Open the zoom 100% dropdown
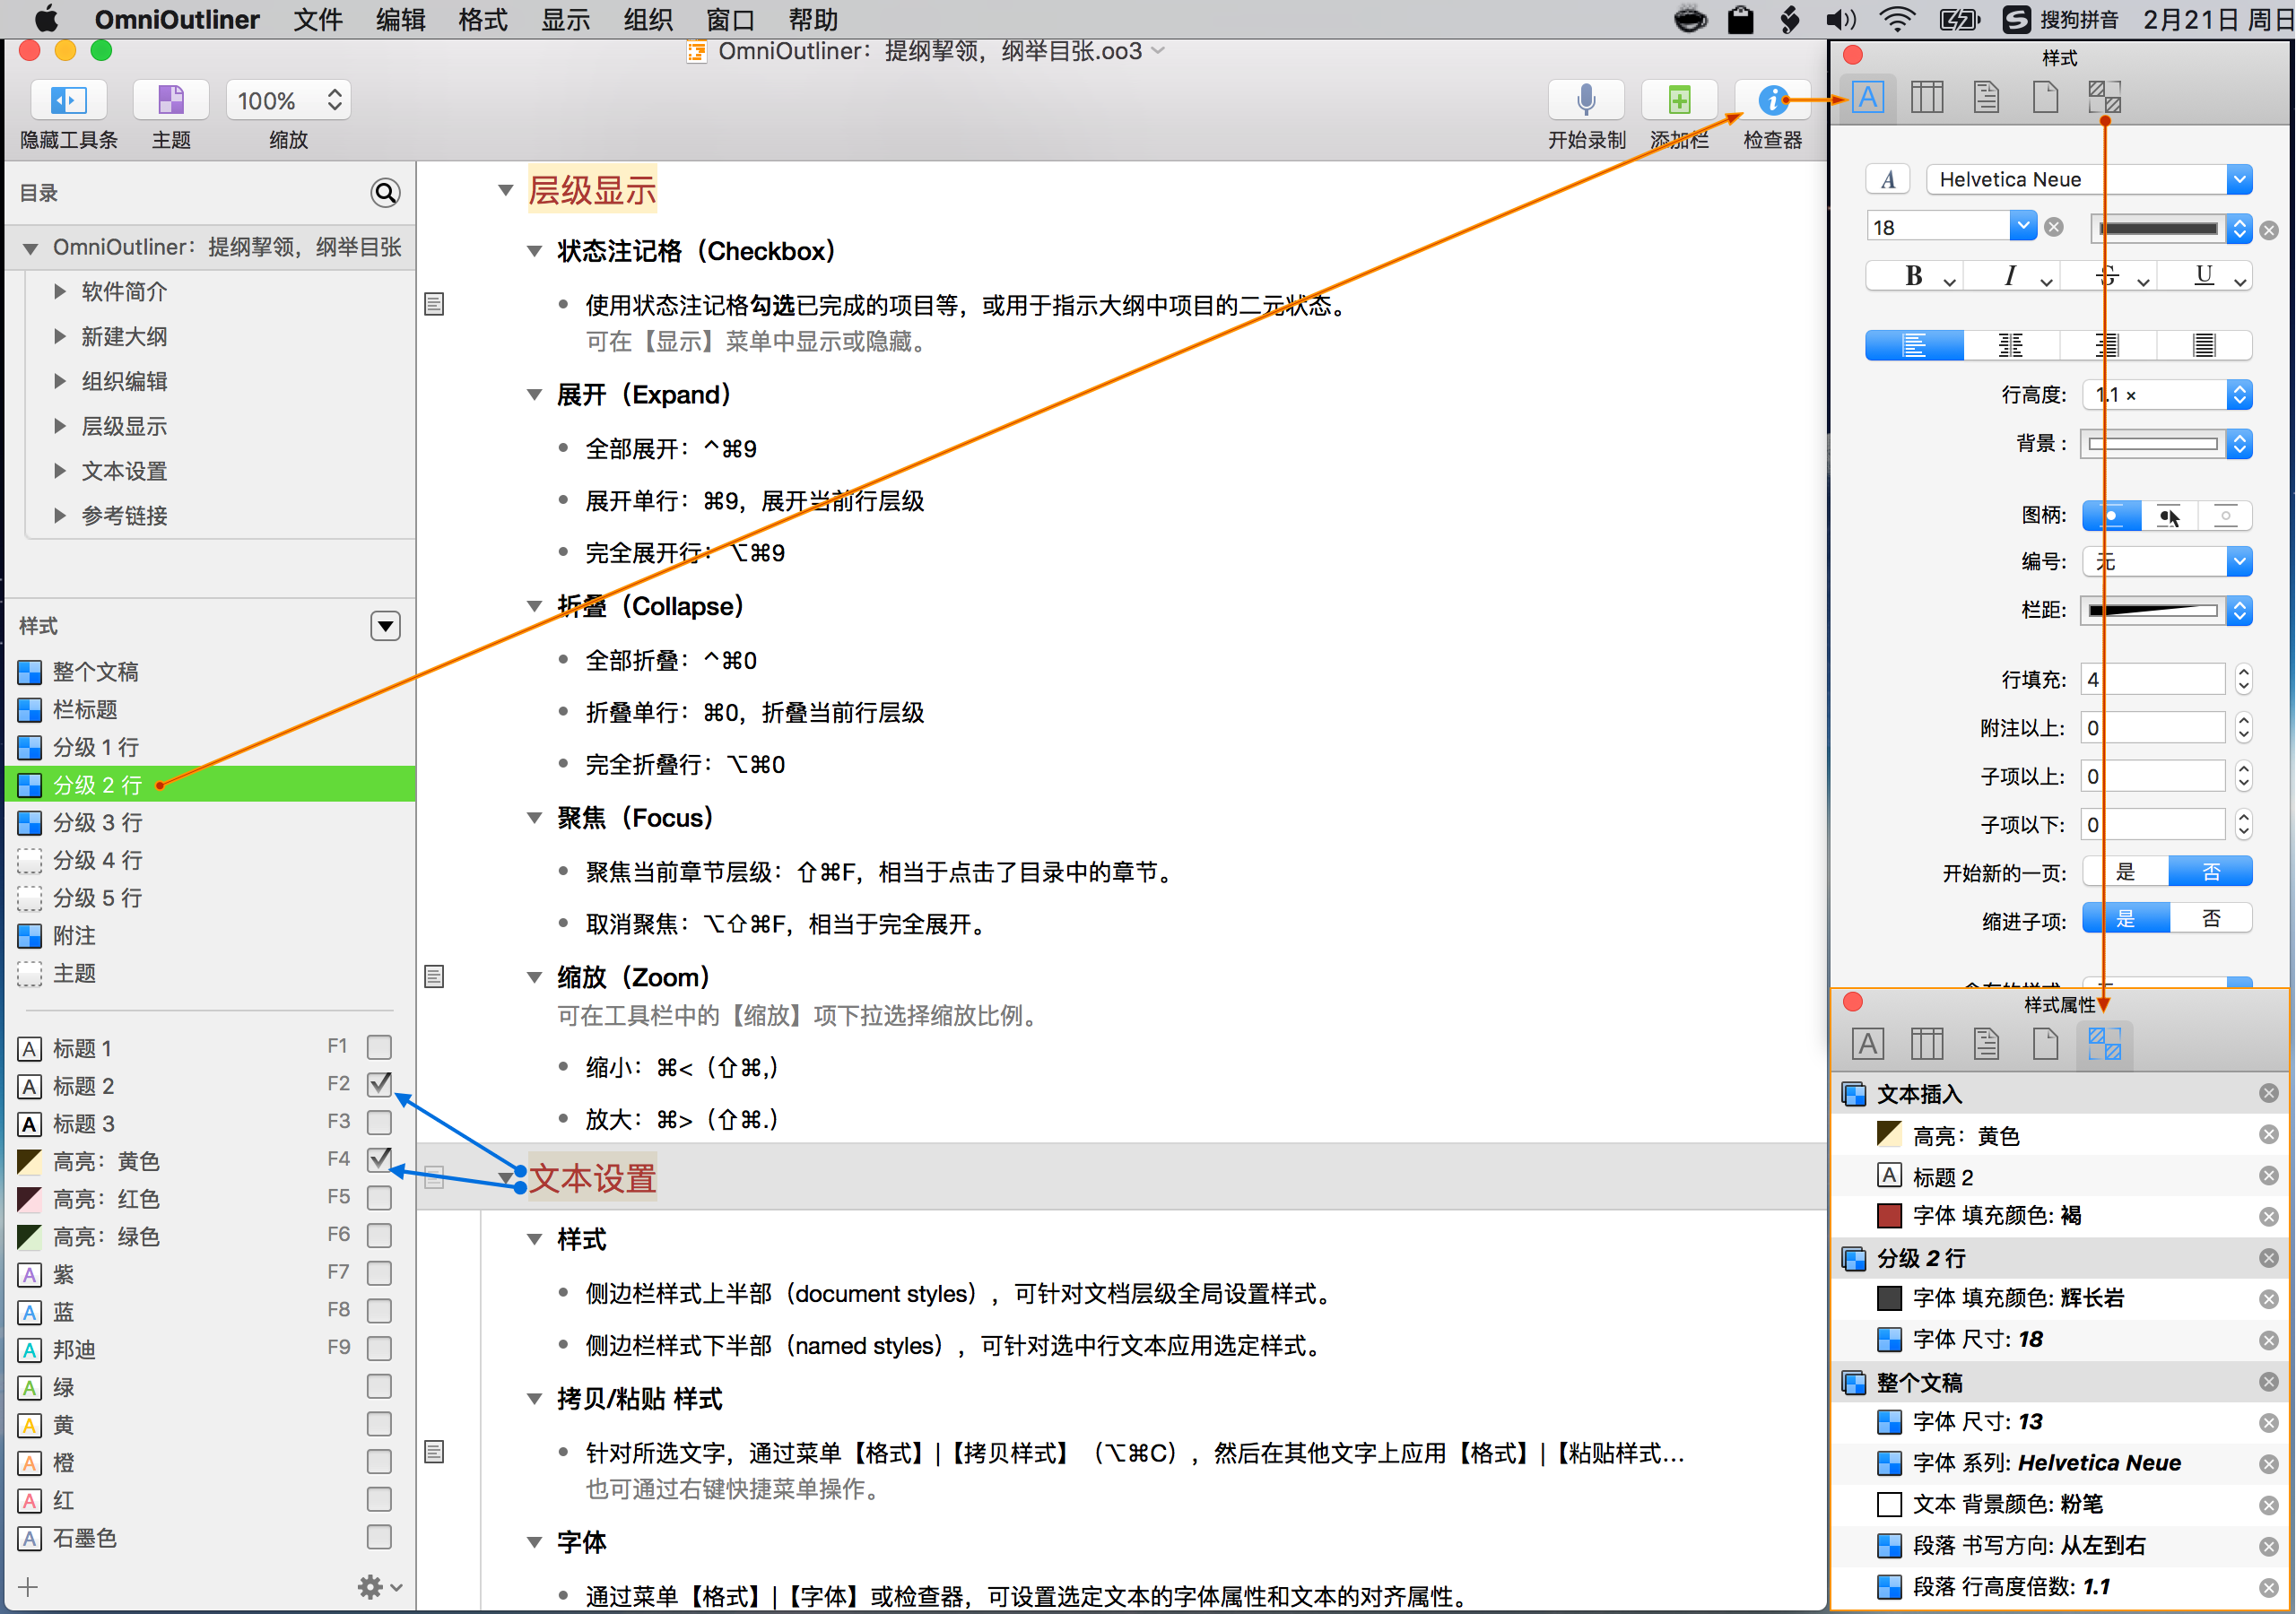 288,100
